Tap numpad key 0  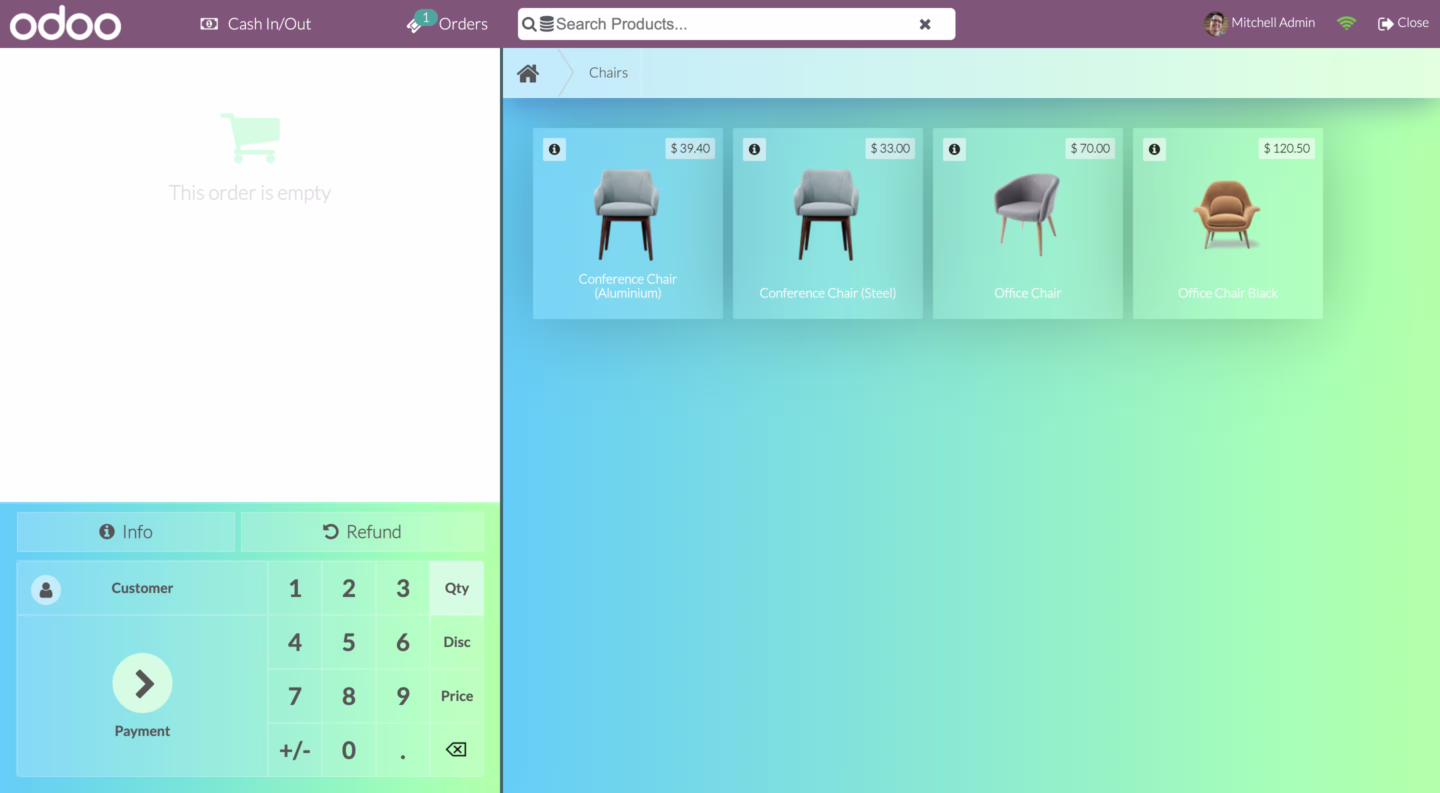click(348, 750)
